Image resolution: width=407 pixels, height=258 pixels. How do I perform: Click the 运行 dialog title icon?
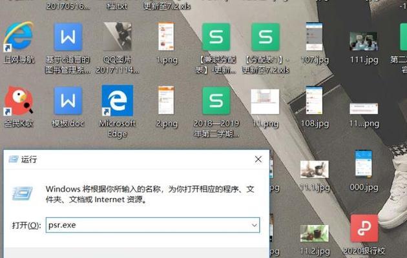tap(13, 159)
